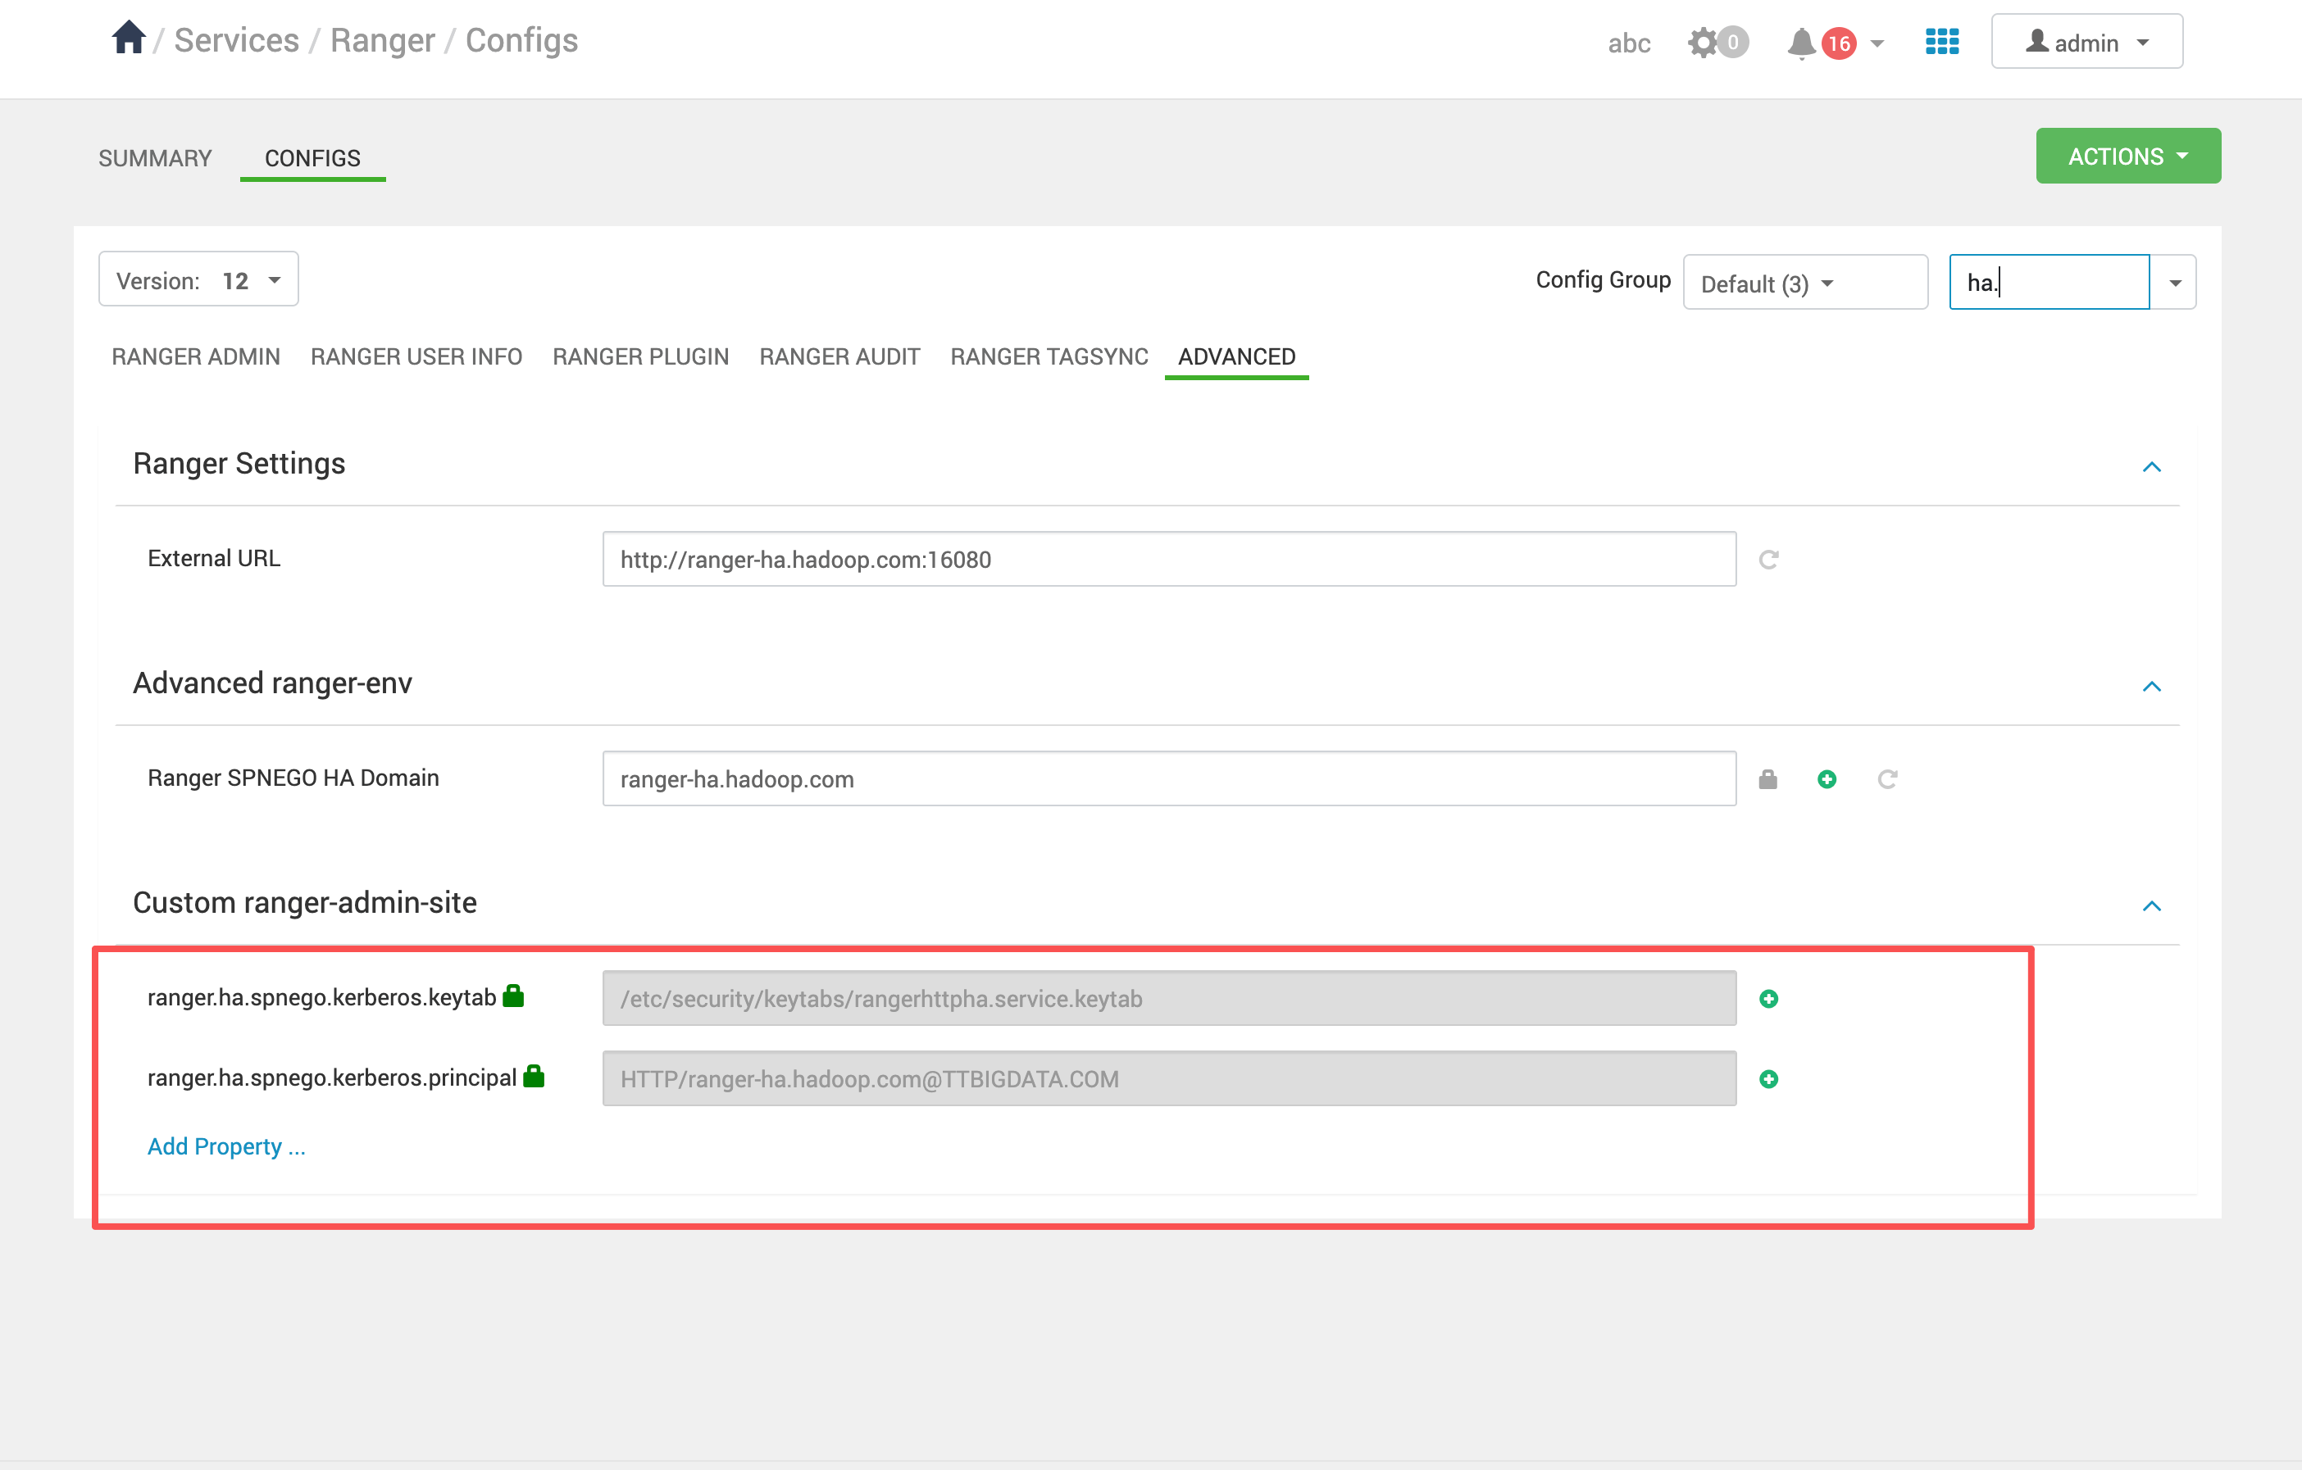
Task: Open the filter dropdown arrow beside search box
Action: point(2174,283)
